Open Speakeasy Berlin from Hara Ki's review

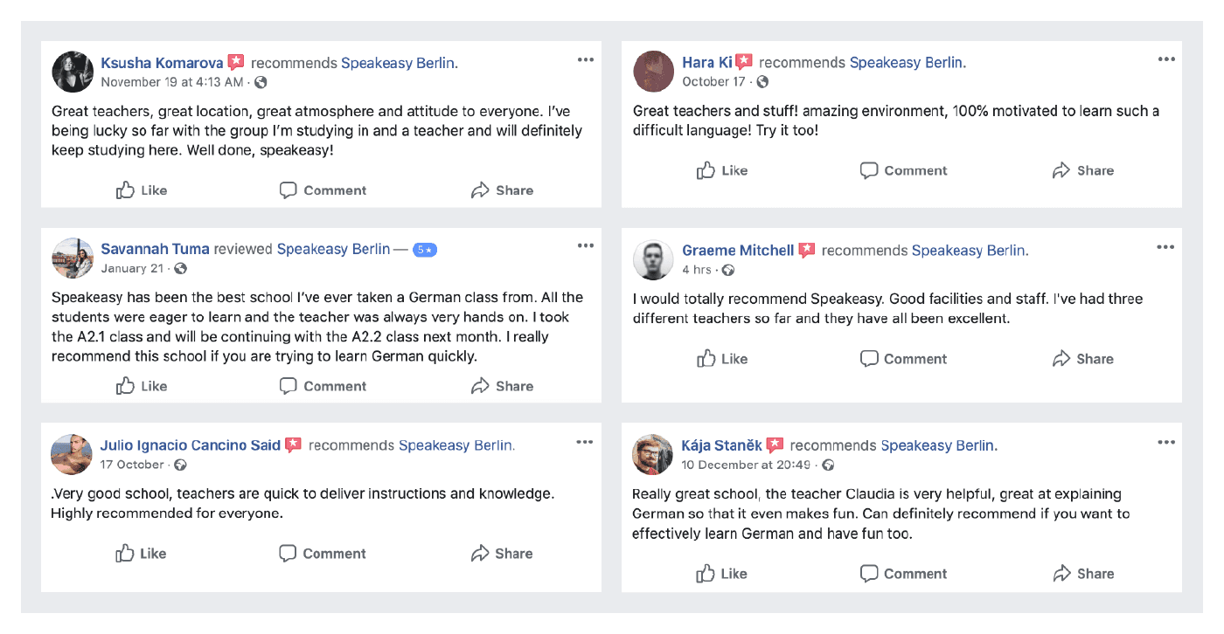908,62
